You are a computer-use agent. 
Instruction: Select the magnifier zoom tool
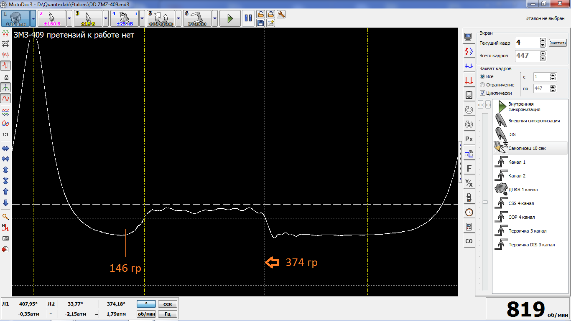[x=5, y=217]
